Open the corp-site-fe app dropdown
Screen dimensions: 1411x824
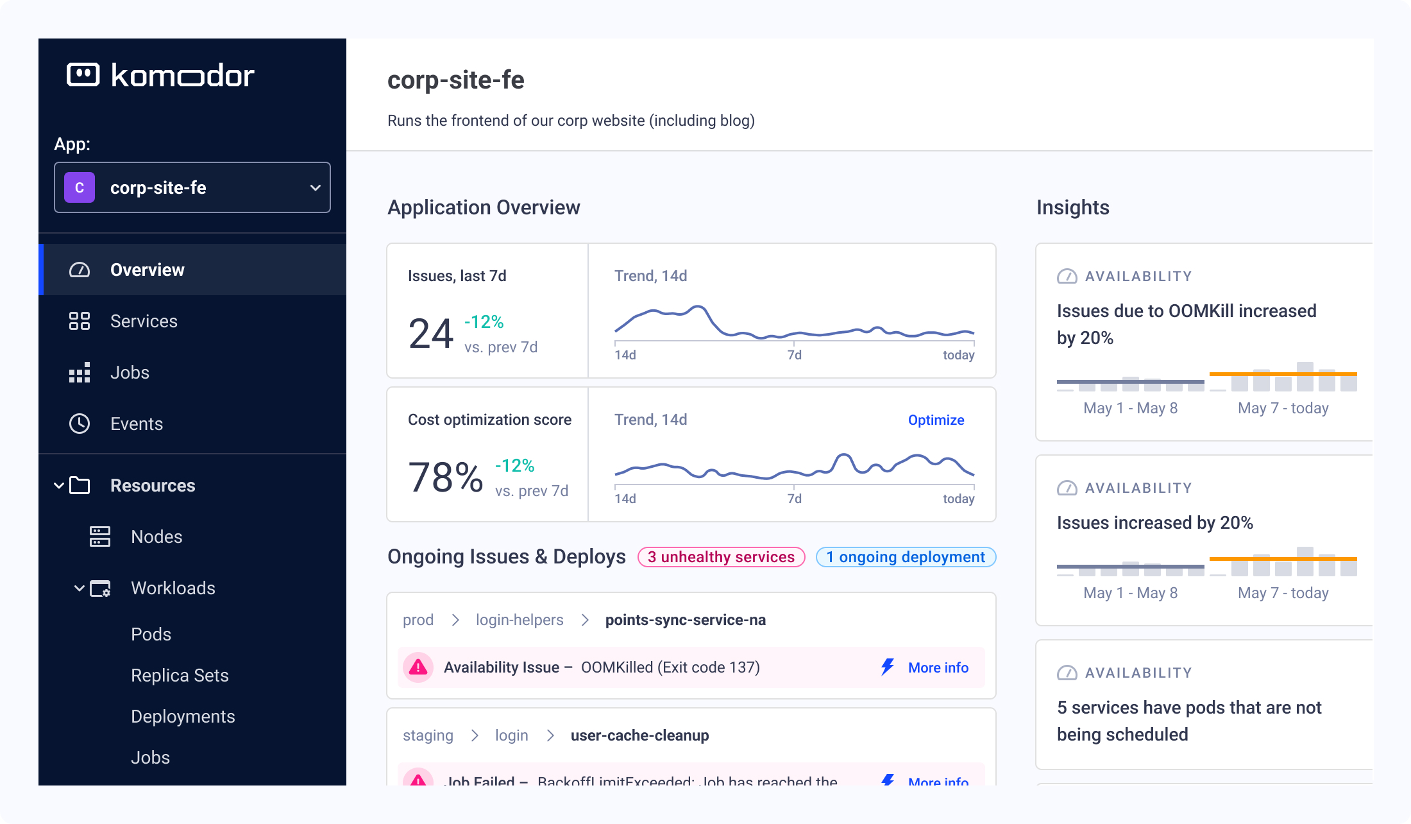(x=192, y=187)
